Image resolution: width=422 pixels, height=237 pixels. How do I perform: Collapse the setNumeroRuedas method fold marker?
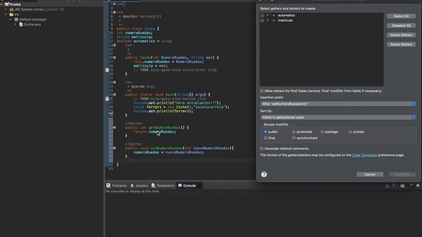point(115,148)
